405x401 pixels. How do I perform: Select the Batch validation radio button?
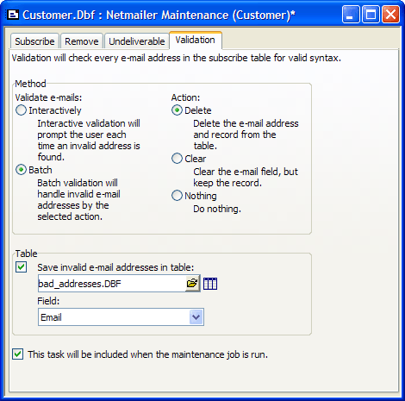tap(22, 170)
